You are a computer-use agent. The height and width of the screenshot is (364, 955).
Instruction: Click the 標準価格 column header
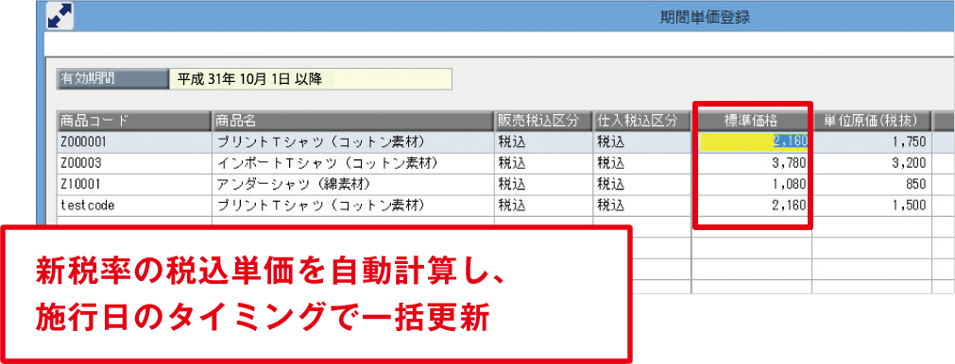tap(752, 121)
